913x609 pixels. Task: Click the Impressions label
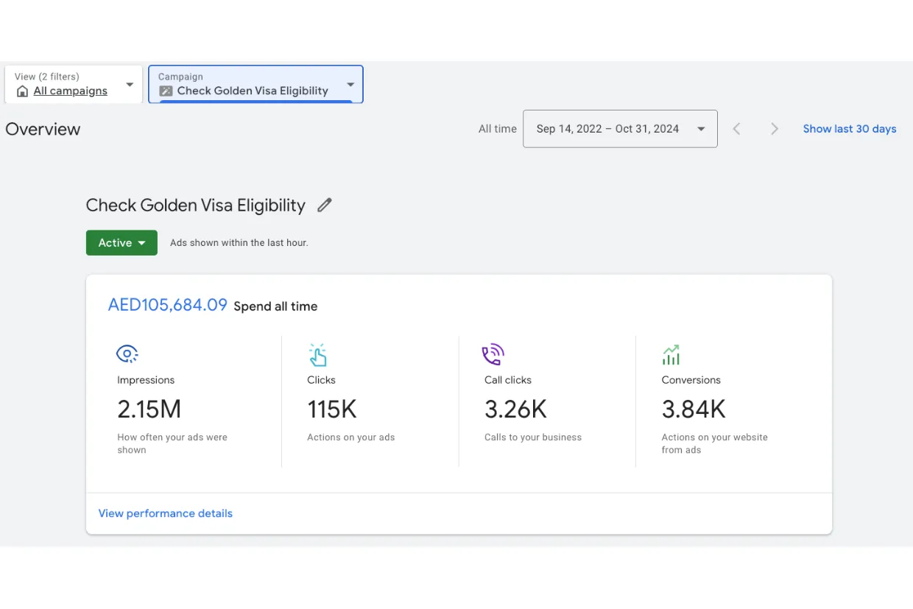[x=146, y=380]
